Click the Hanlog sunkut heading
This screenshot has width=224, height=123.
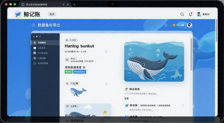tap(79, 46)
